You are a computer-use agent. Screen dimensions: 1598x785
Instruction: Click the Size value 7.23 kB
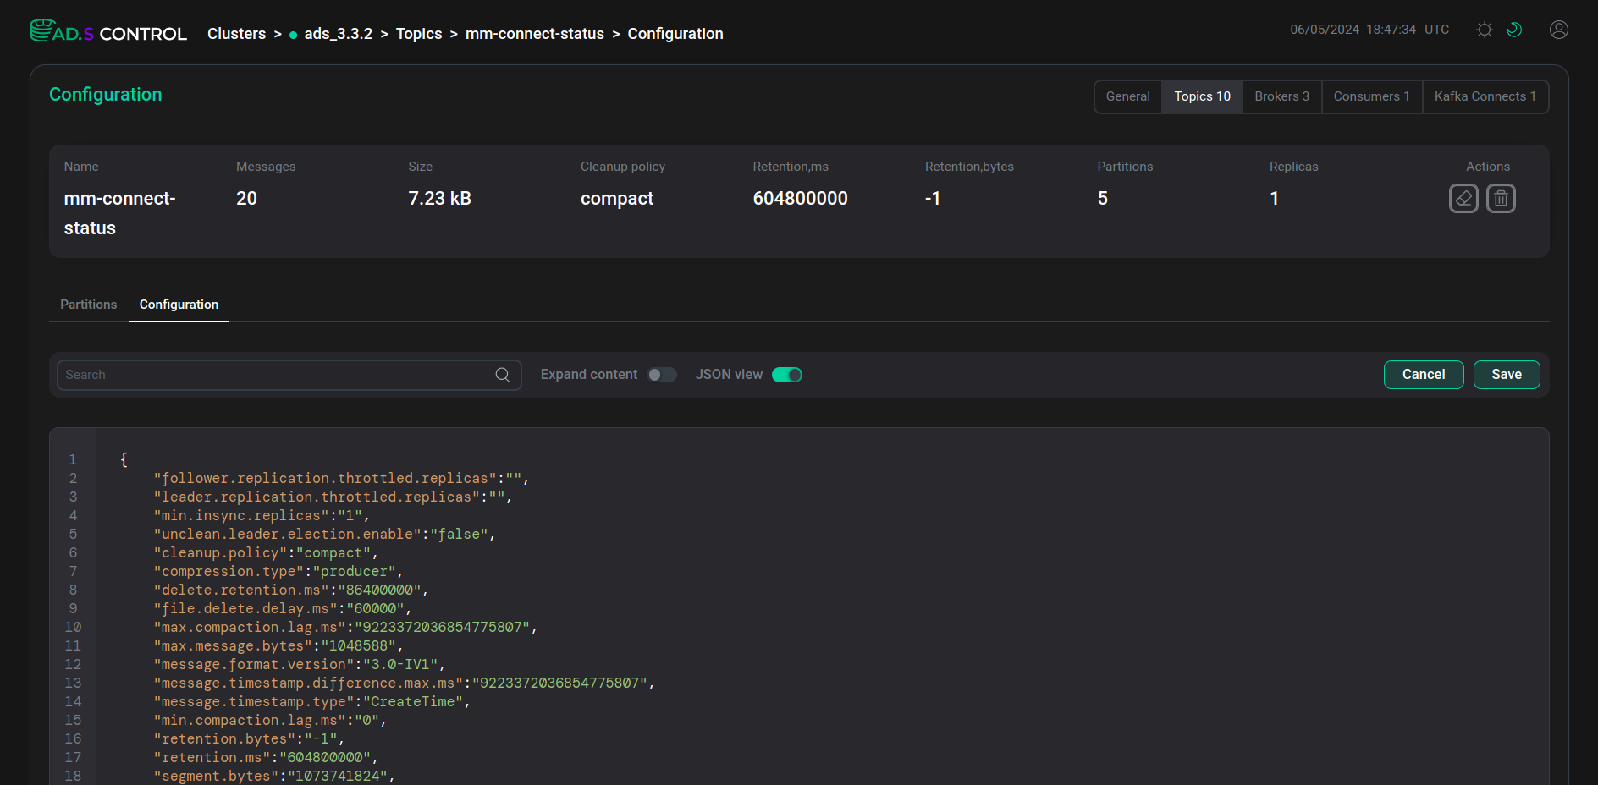coord(439,199)
